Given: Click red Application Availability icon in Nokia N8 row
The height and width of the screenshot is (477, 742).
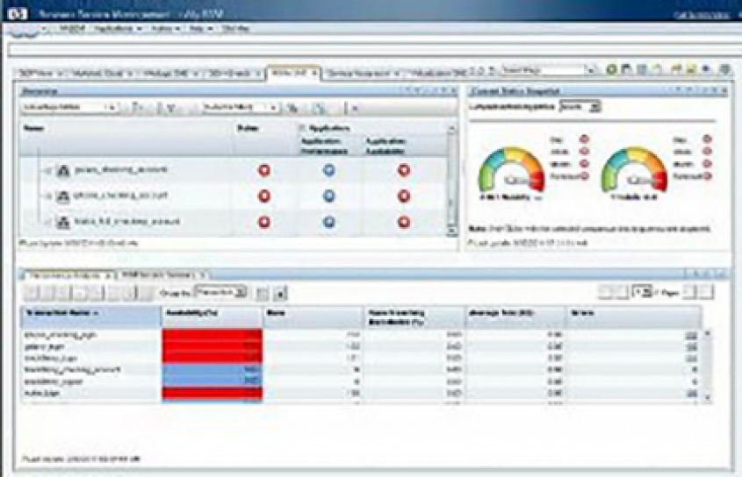Looking at the screenshot, I should pyautogui.click(x=404, y=222).
